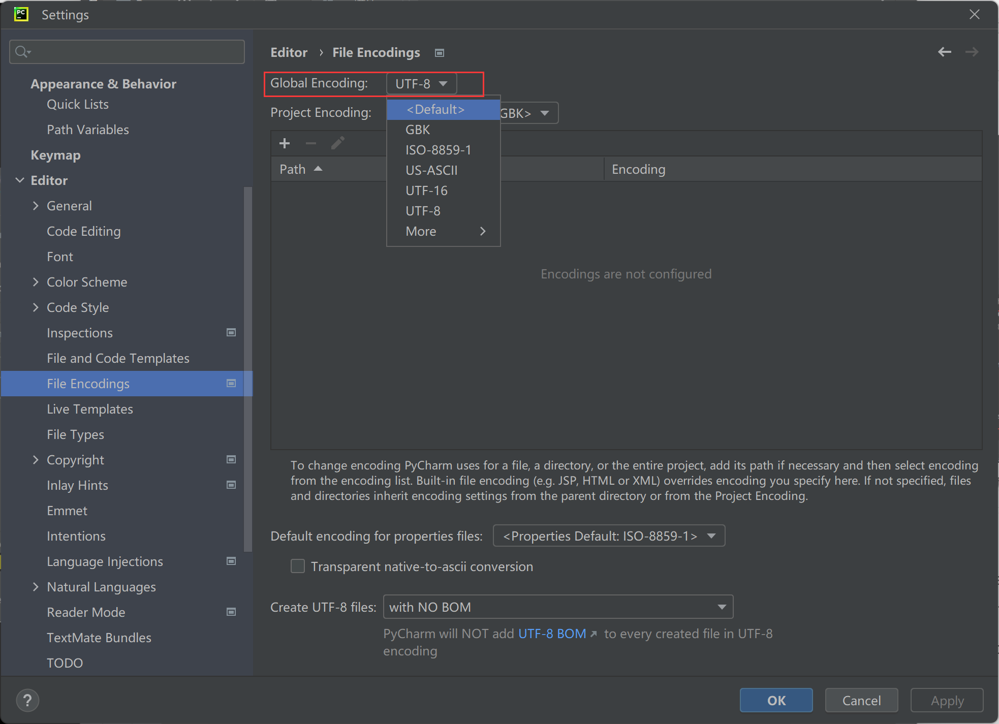999x724 pixels.
Task: Select GBK from the encoding list
Action: point(418,130)
